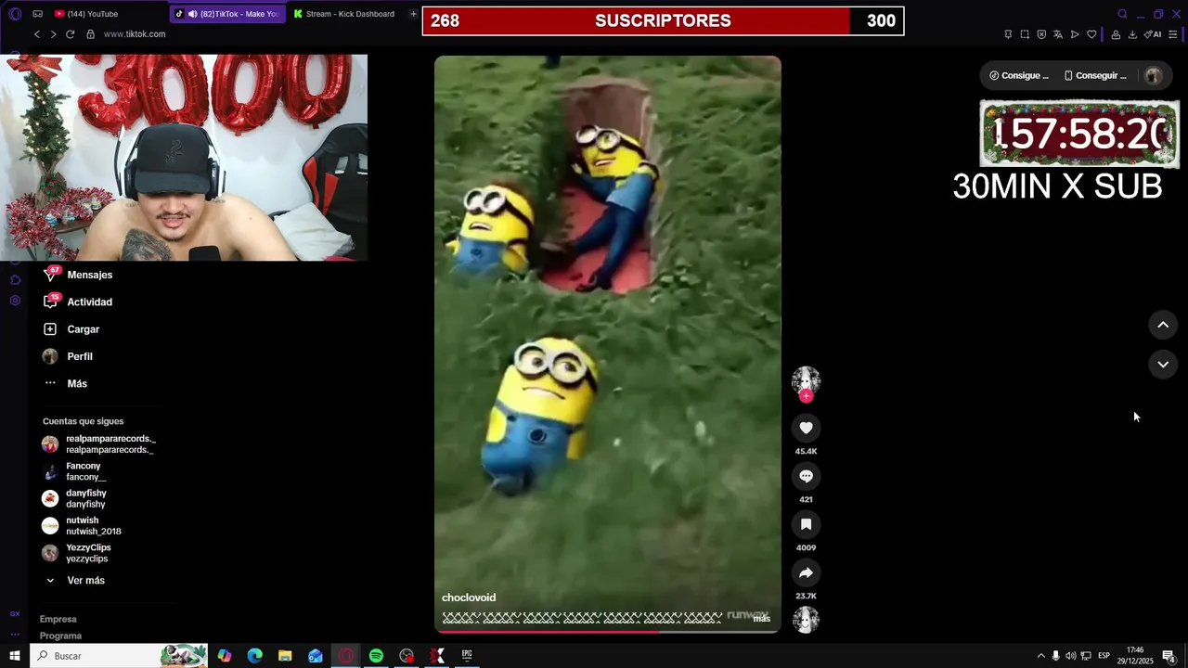Go forward in browser history
1188x668 pixels.
[x=53, y=34]
